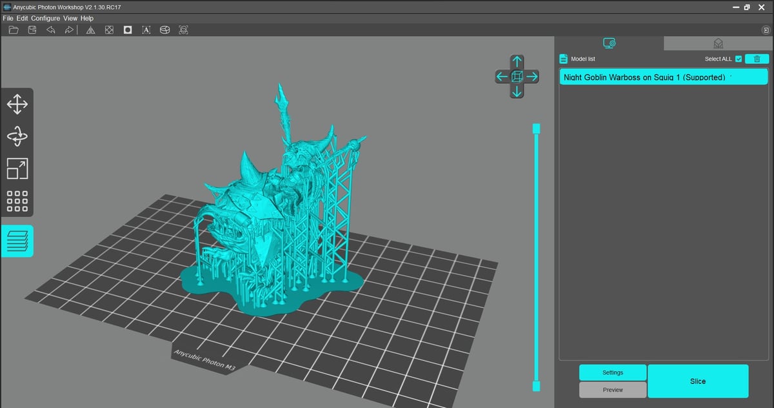Screen dimensions: 774x408
Task: Click the Model list label
Action: (583, 59)
